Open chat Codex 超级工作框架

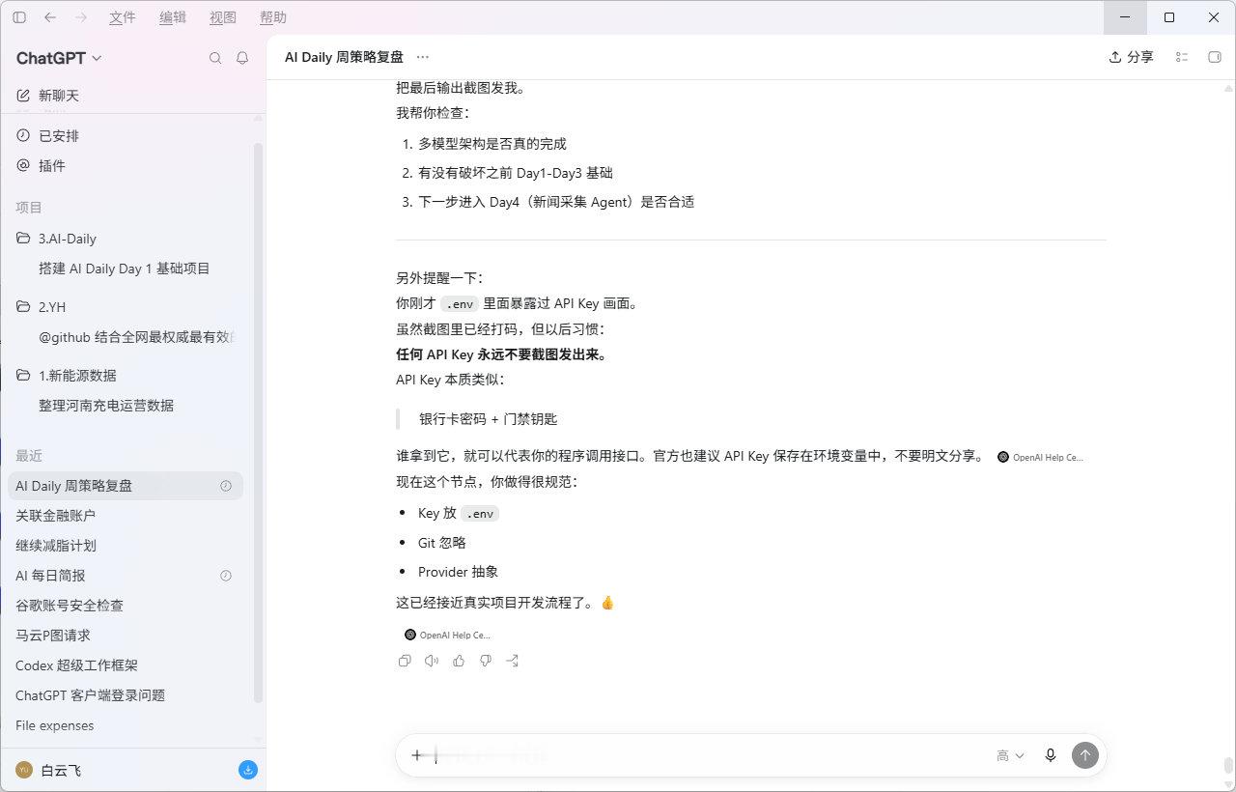[x=126, y=665]
